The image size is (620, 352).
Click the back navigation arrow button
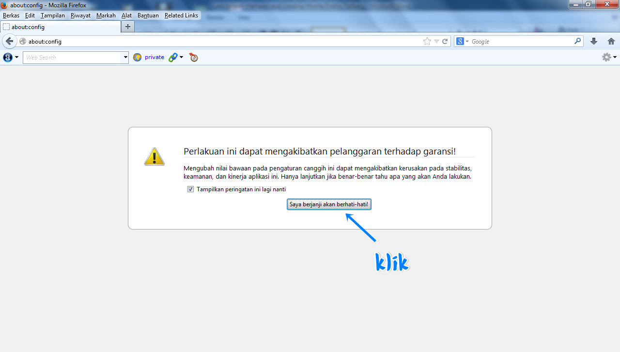point(9,41)
